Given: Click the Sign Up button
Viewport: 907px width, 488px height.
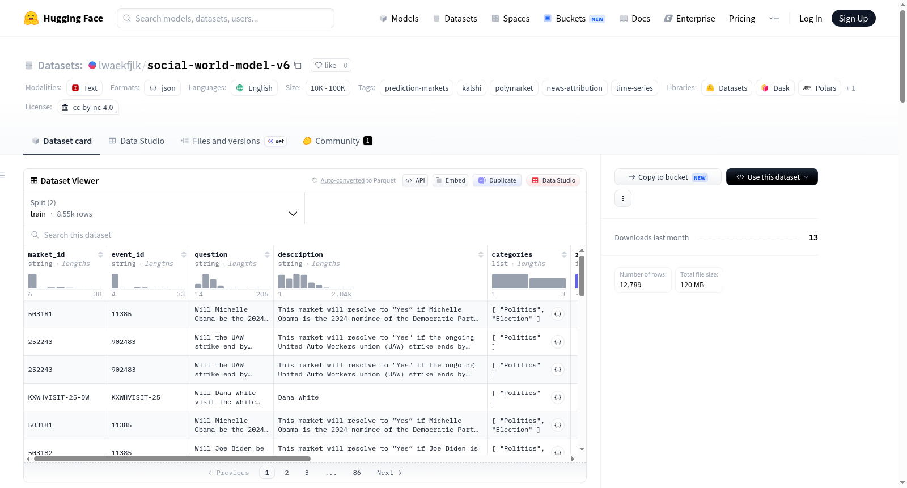Looking at the screenshot, I should (853, 18).
